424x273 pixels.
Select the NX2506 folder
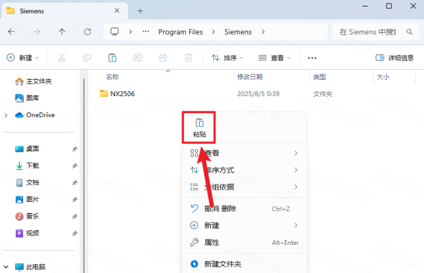point(122,94)
